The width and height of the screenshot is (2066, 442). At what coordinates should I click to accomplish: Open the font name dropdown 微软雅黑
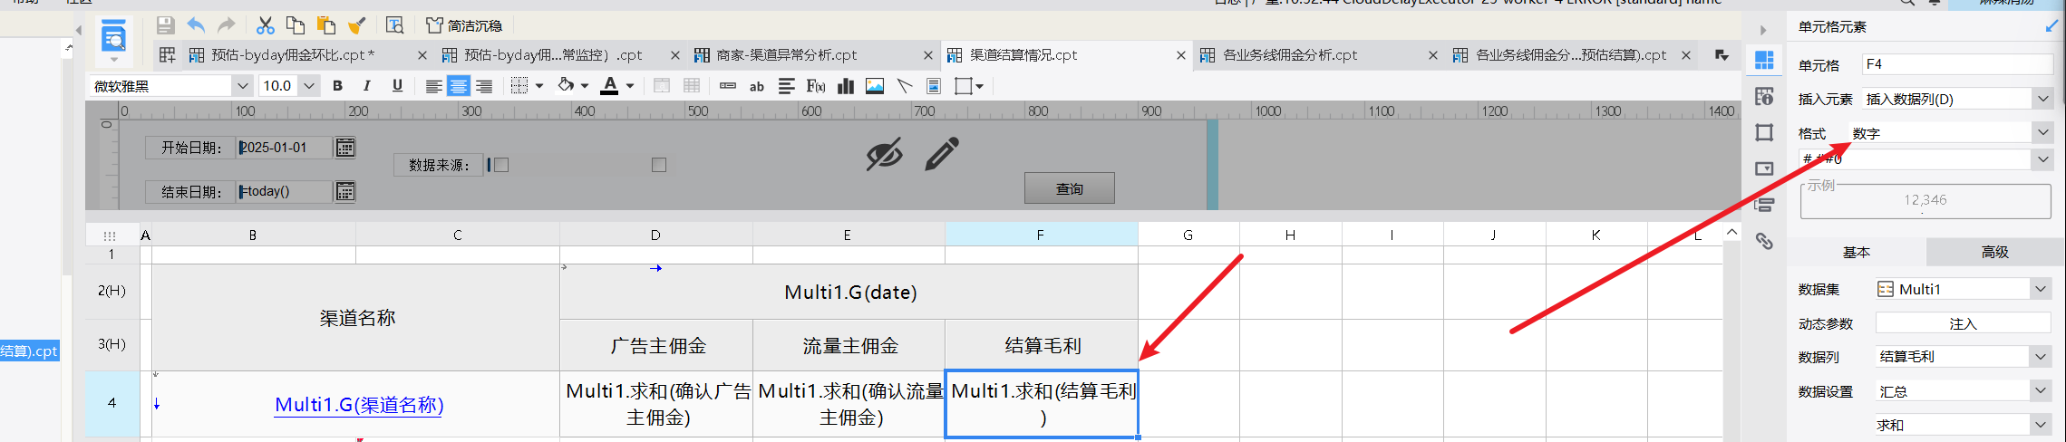243,86
